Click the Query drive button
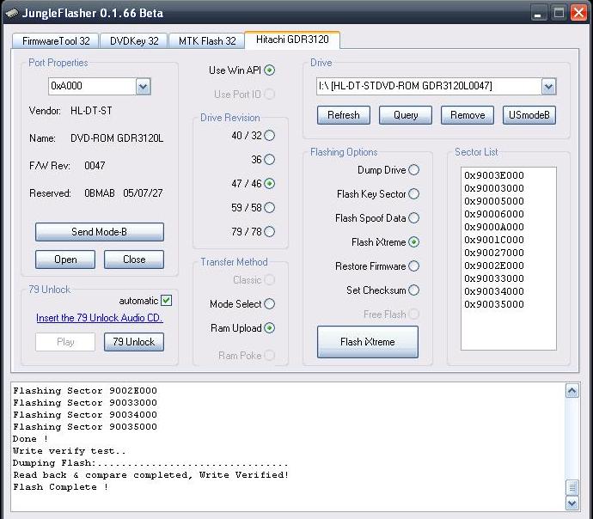Viewport: 593px width, 519px height. click(406, 115)
